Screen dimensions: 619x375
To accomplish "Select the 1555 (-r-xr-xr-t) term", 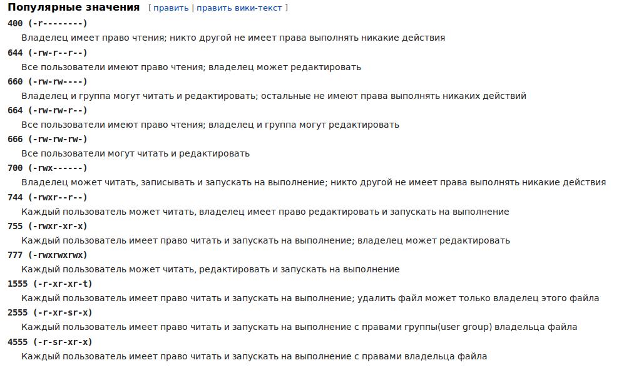I will click(49, 284).
